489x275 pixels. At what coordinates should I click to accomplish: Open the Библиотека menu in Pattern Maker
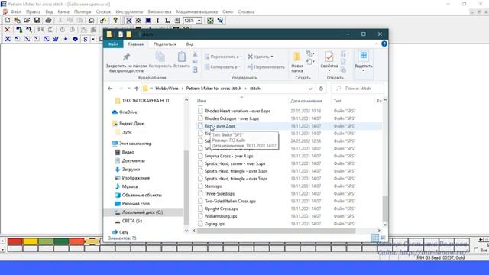coord(160,11)
